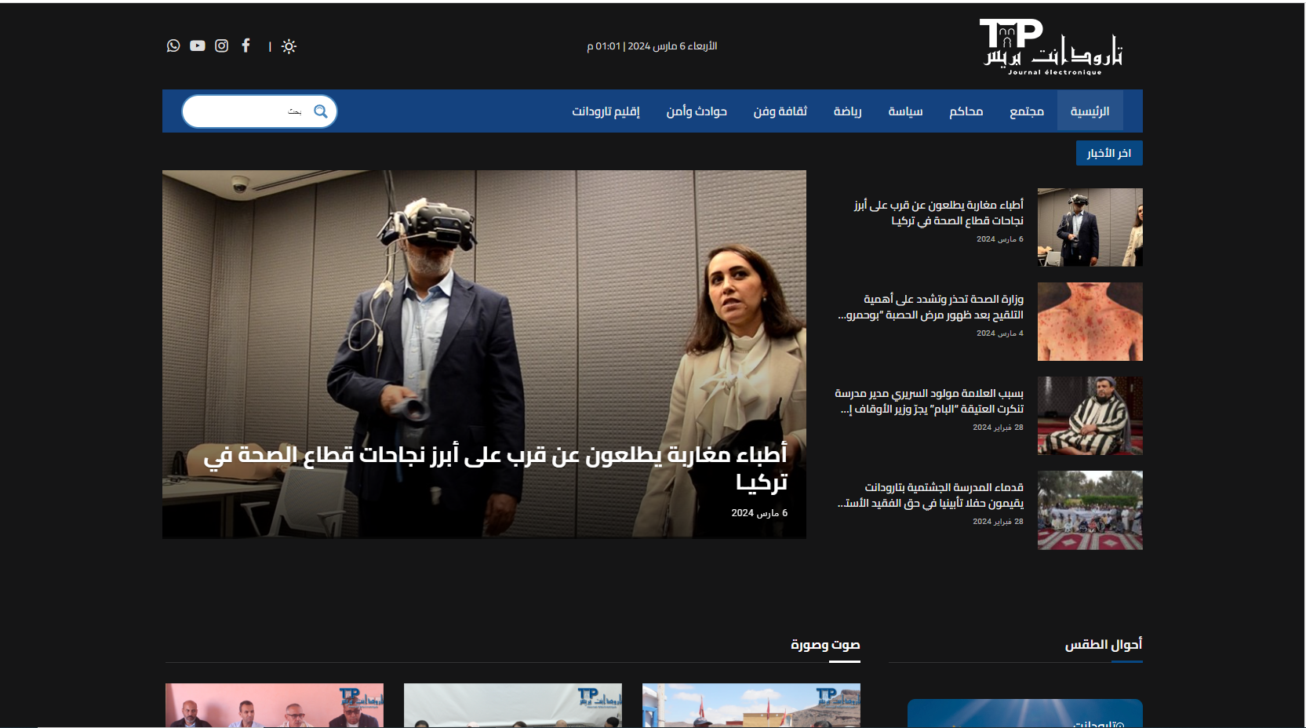This screenshot has width=1306, height=728.
Task: Click the search magnifier icon
Action: 321,111
